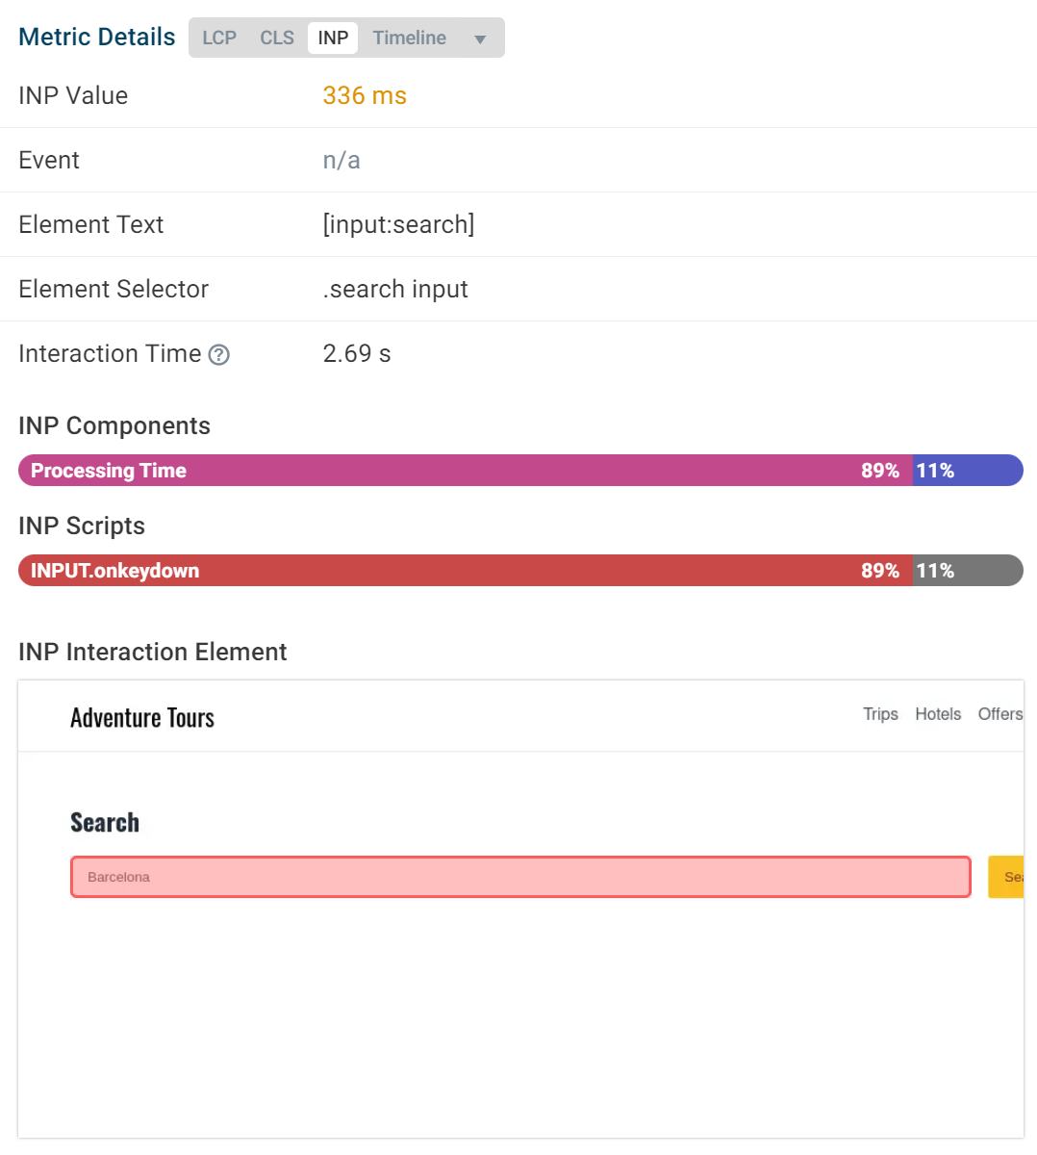Open the Timeline tab
This screenshot has width=1037, height=1155.
[x=410, y=38]
